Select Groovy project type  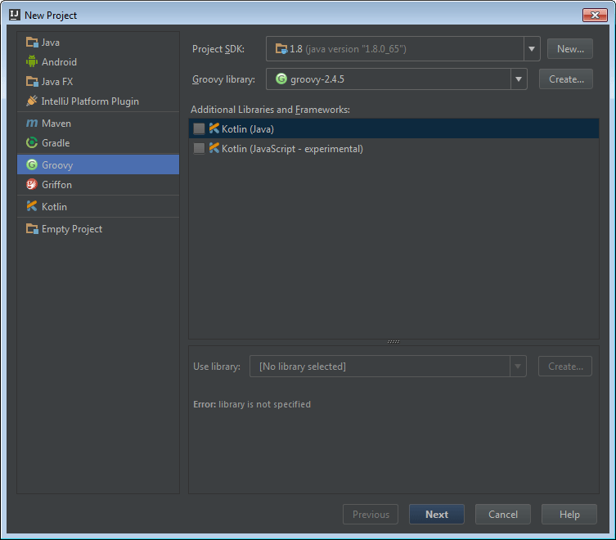pyautogui.click(x=98, y=164)
